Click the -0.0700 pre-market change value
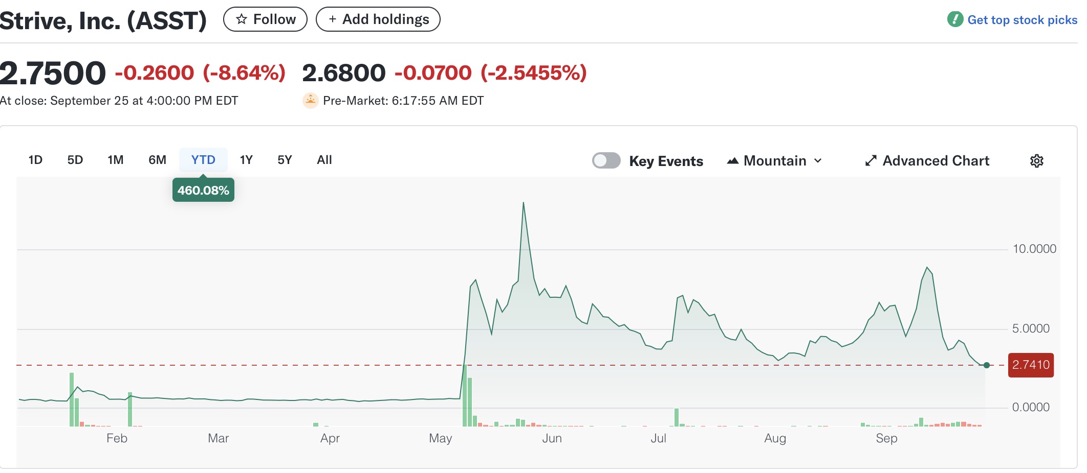1087x473 pixels. pos(433,73)
